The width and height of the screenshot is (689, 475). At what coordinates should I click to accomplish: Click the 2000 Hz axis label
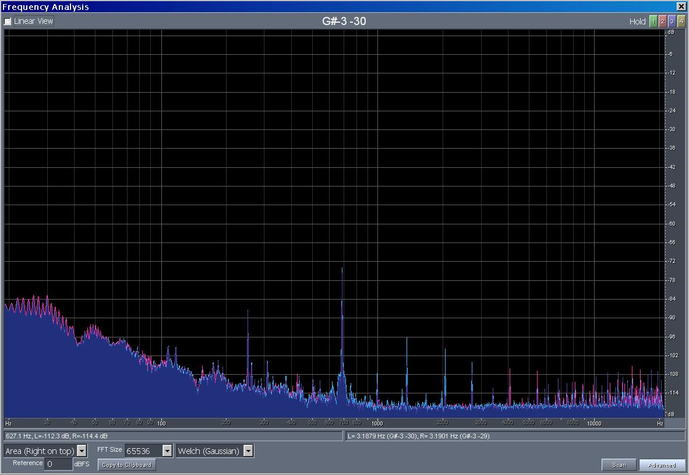point(443,423)
